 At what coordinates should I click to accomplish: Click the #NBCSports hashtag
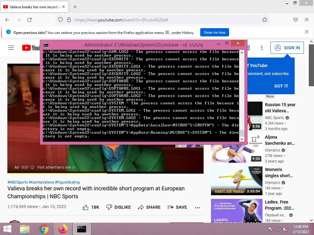(17, 182)
